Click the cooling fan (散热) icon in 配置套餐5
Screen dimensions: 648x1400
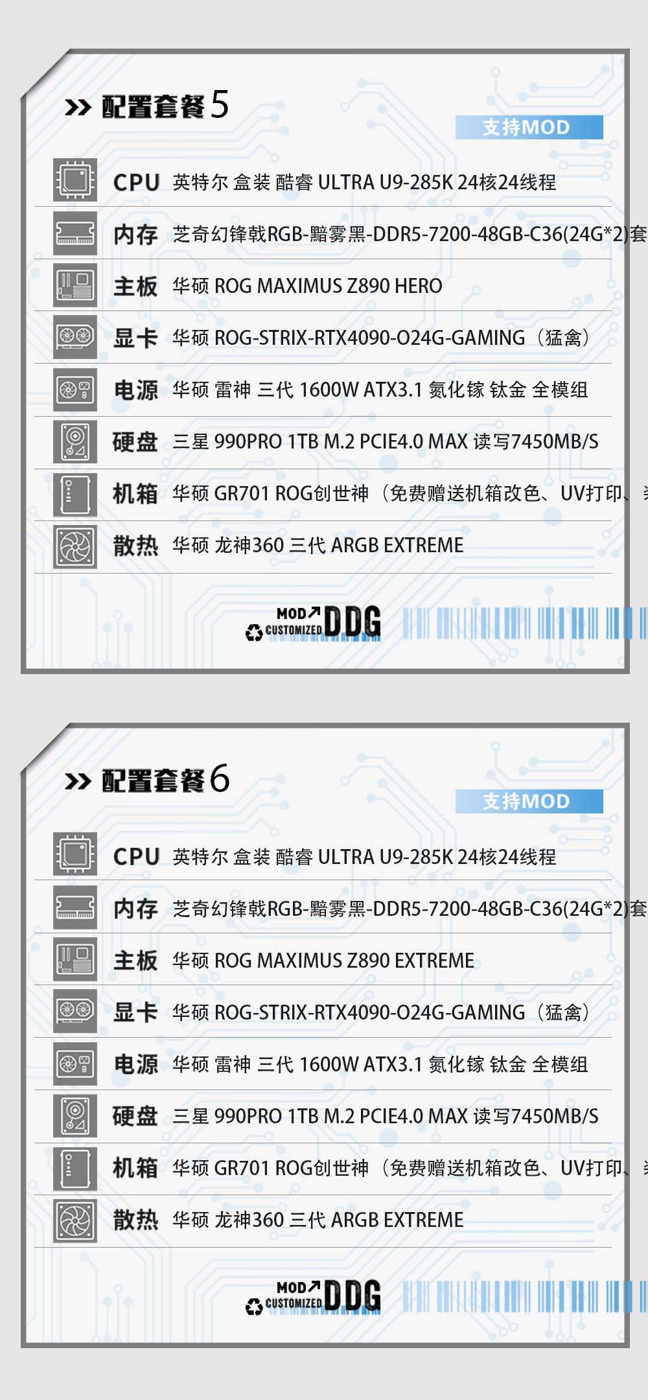pos(75,547)
